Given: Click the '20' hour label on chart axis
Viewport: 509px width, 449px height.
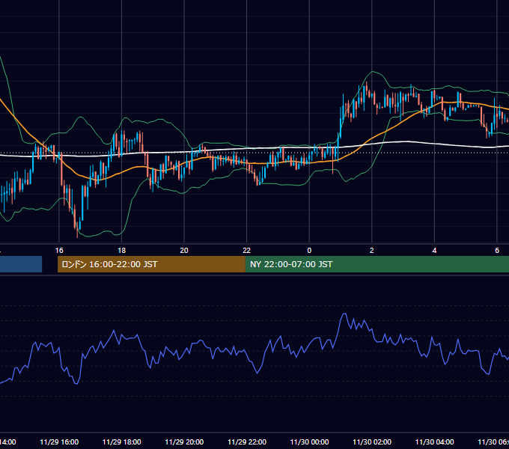Looking at the screenshot, I should [184, 251].
